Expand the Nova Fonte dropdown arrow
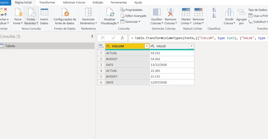 (22, 23)
